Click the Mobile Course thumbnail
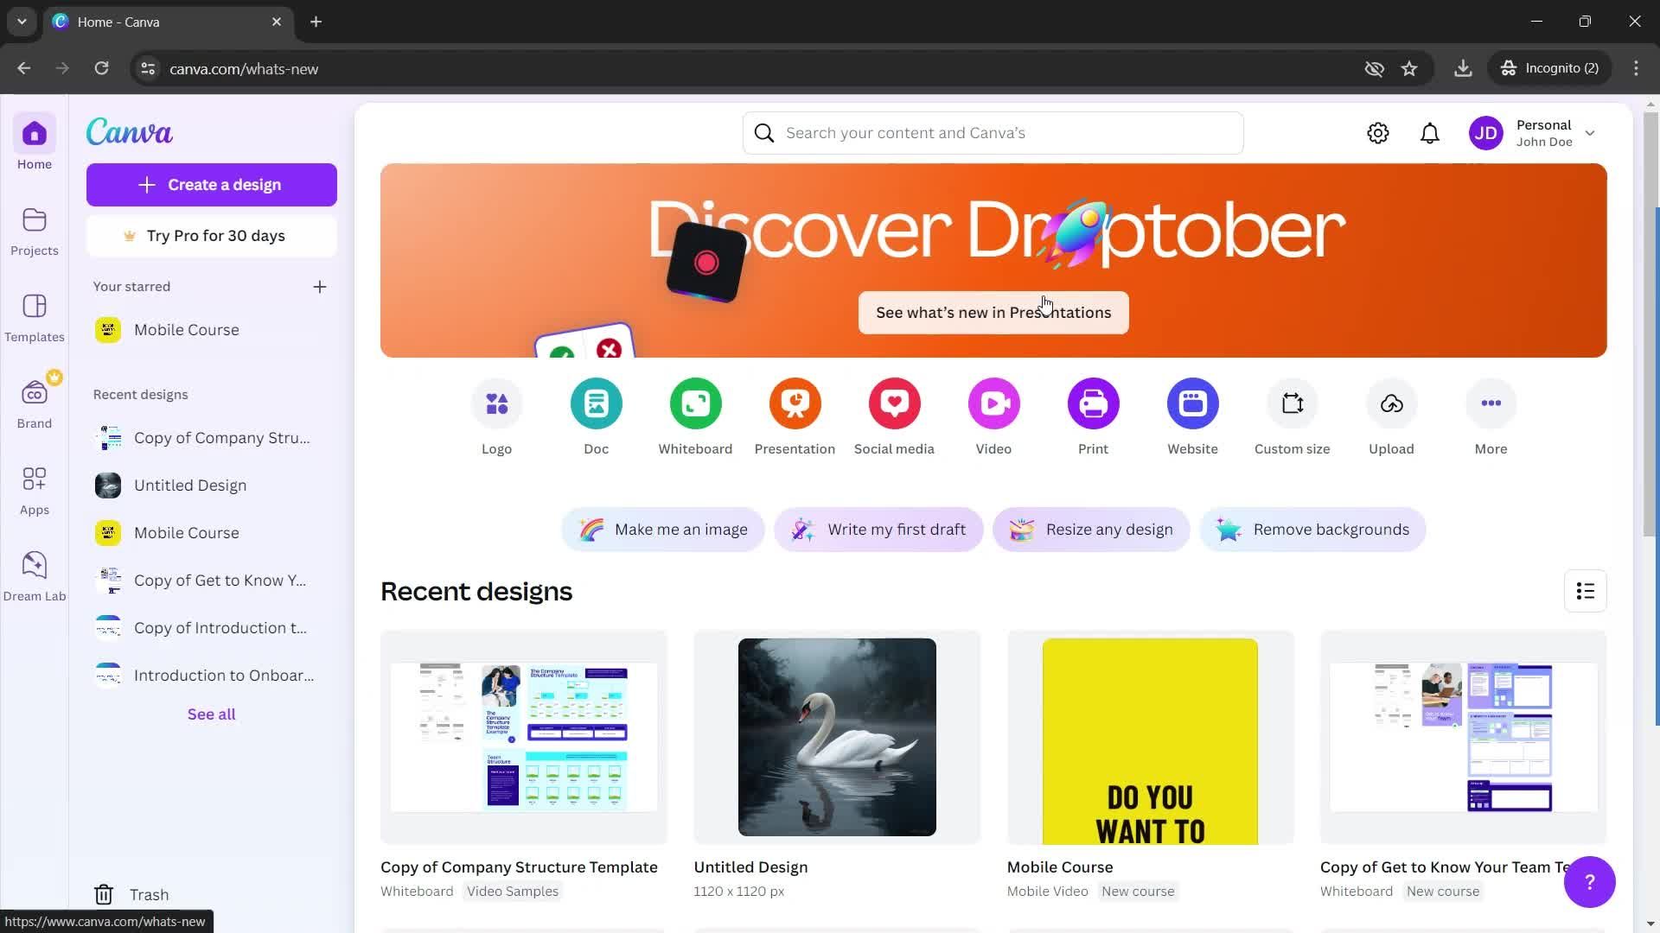This screenshot has width=1660, height=933. [1151, 737]
